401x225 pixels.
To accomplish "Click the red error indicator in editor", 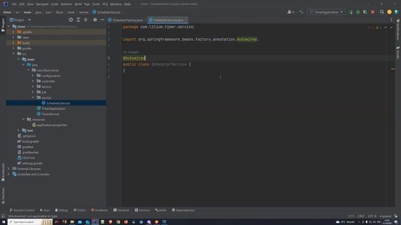I will (x=370, y=27).
